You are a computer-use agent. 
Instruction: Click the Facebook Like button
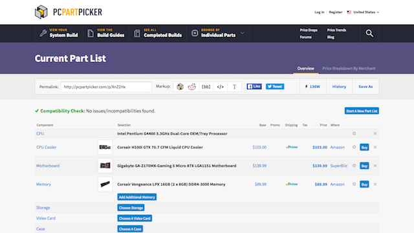pos(254,86)
